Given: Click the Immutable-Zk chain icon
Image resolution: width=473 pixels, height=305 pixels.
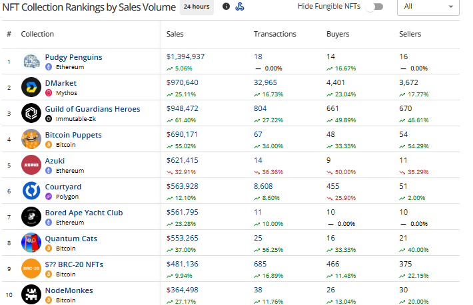Looking at the screenshot, I should 49,119.
